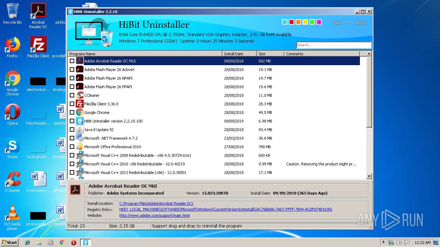440x247 pixels.
Task: Open Acrobat Reader DC desktop shortcut
Action: [x=38, y=15]
